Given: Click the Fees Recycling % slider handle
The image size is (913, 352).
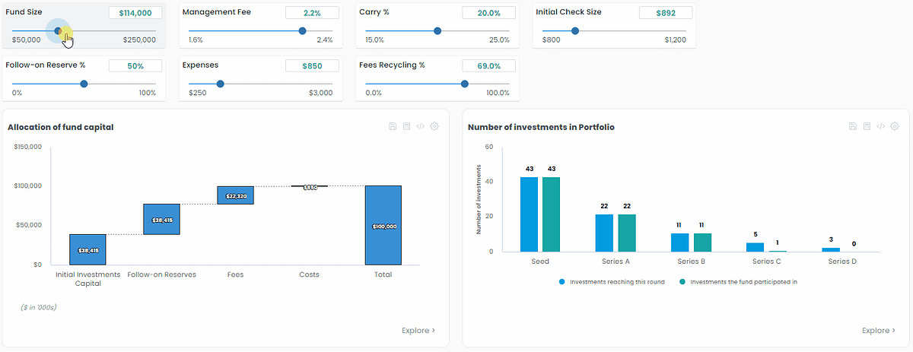Looking at the screenshot, I should pos(465,84).
